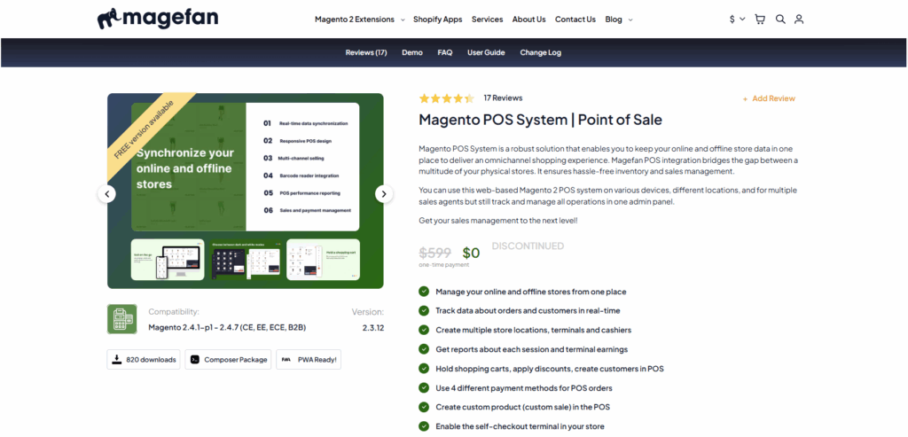The height and width of the screenshot is (437, 908).
Task: Open the currency dollar selector
Action: pyautogui.click(x=737, y=20)
